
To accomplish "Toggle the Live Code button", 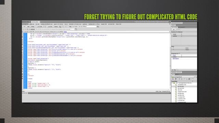I will (x=40, y=27).
